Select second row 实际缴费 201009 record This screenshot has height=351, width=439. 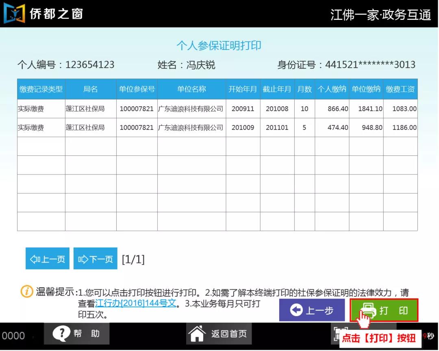pos(217,128)
